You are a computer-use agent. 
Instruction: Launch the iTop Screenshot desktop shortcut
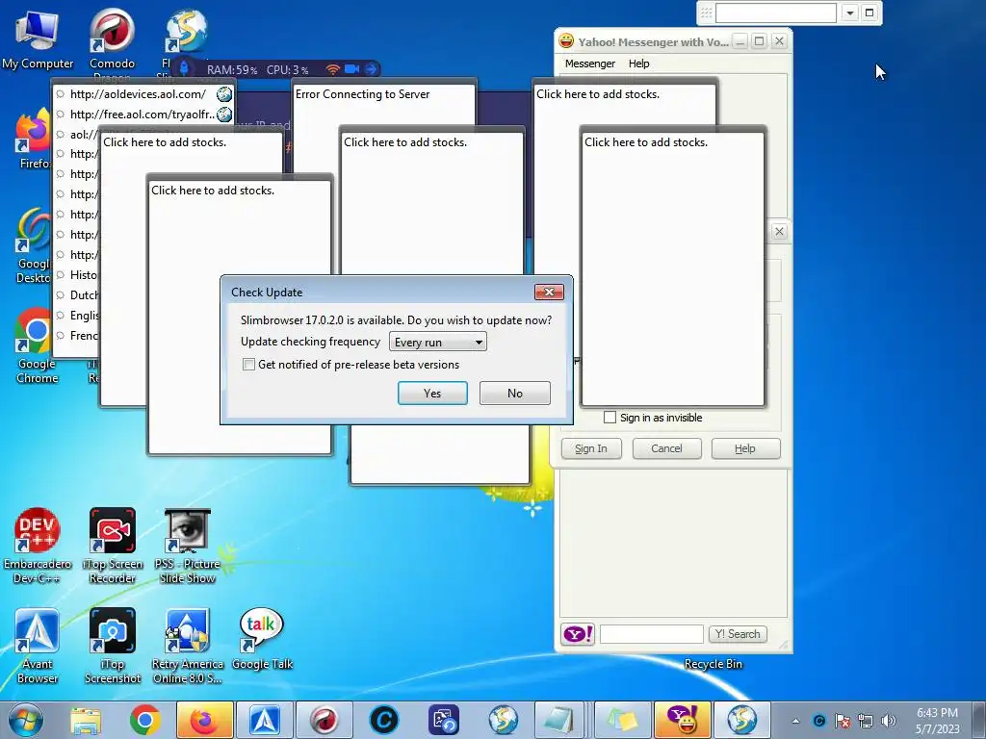pos(112,646)
